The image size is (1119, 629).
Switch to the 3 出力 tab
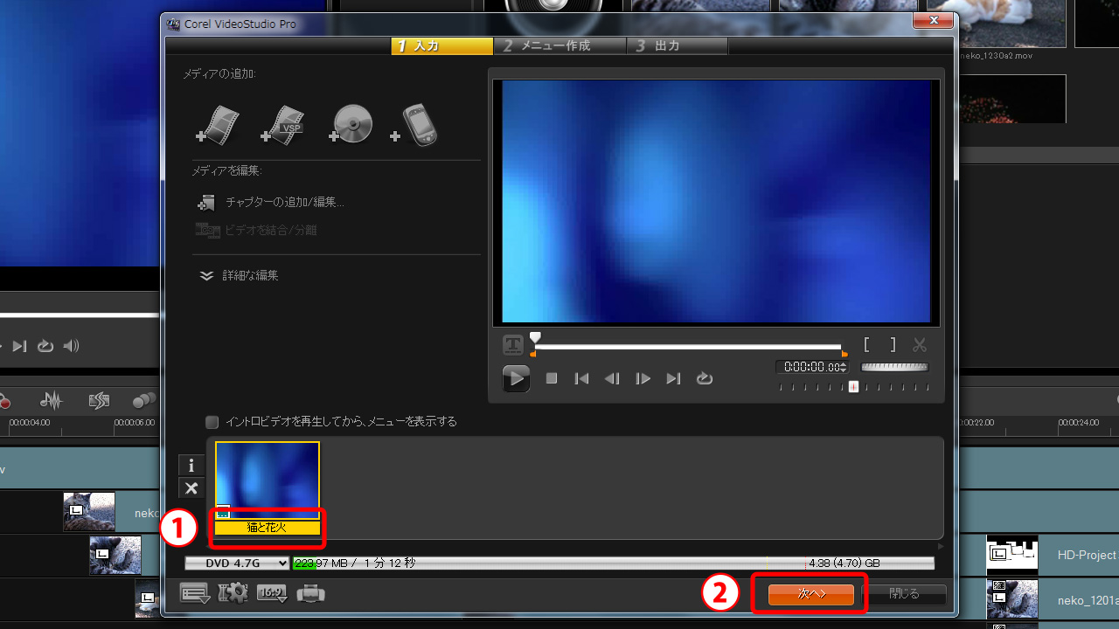click(x=676, y=45)
